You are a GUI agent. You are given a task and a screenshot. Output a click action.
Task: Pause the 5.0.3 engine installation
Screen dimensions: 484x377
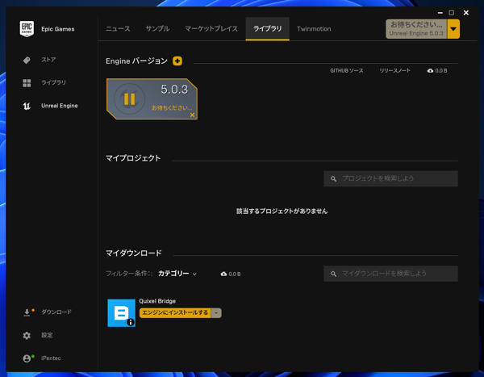coord(129,99)
